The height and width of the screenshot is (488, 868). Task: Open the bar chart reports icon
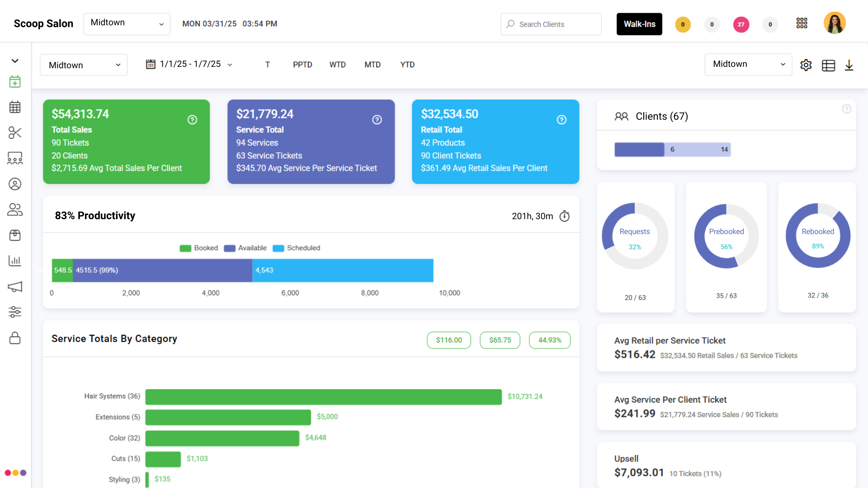click(15, 261)
